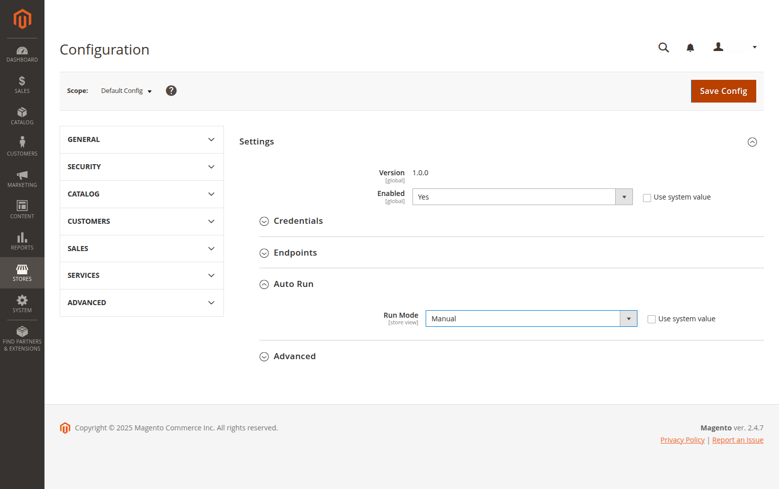
Task: Expand the CATALOG configuration tab
Action: [x=142, y=194]
